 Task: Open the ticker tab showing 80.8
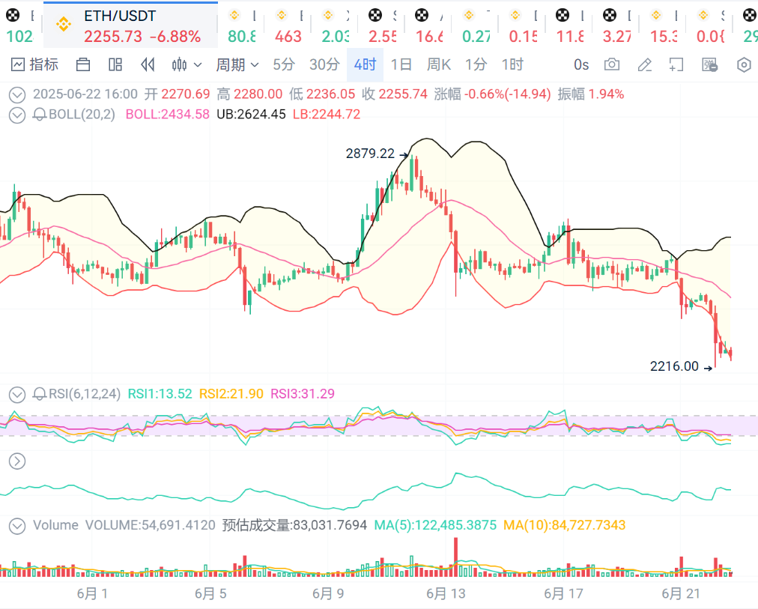point(242,25)
